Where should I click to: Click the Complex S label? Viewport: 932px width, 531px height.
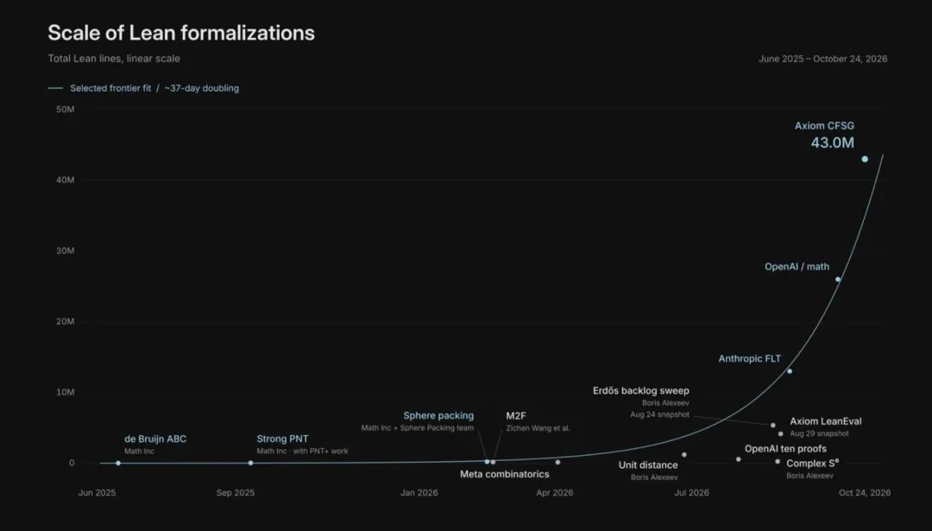coord(813,463)
